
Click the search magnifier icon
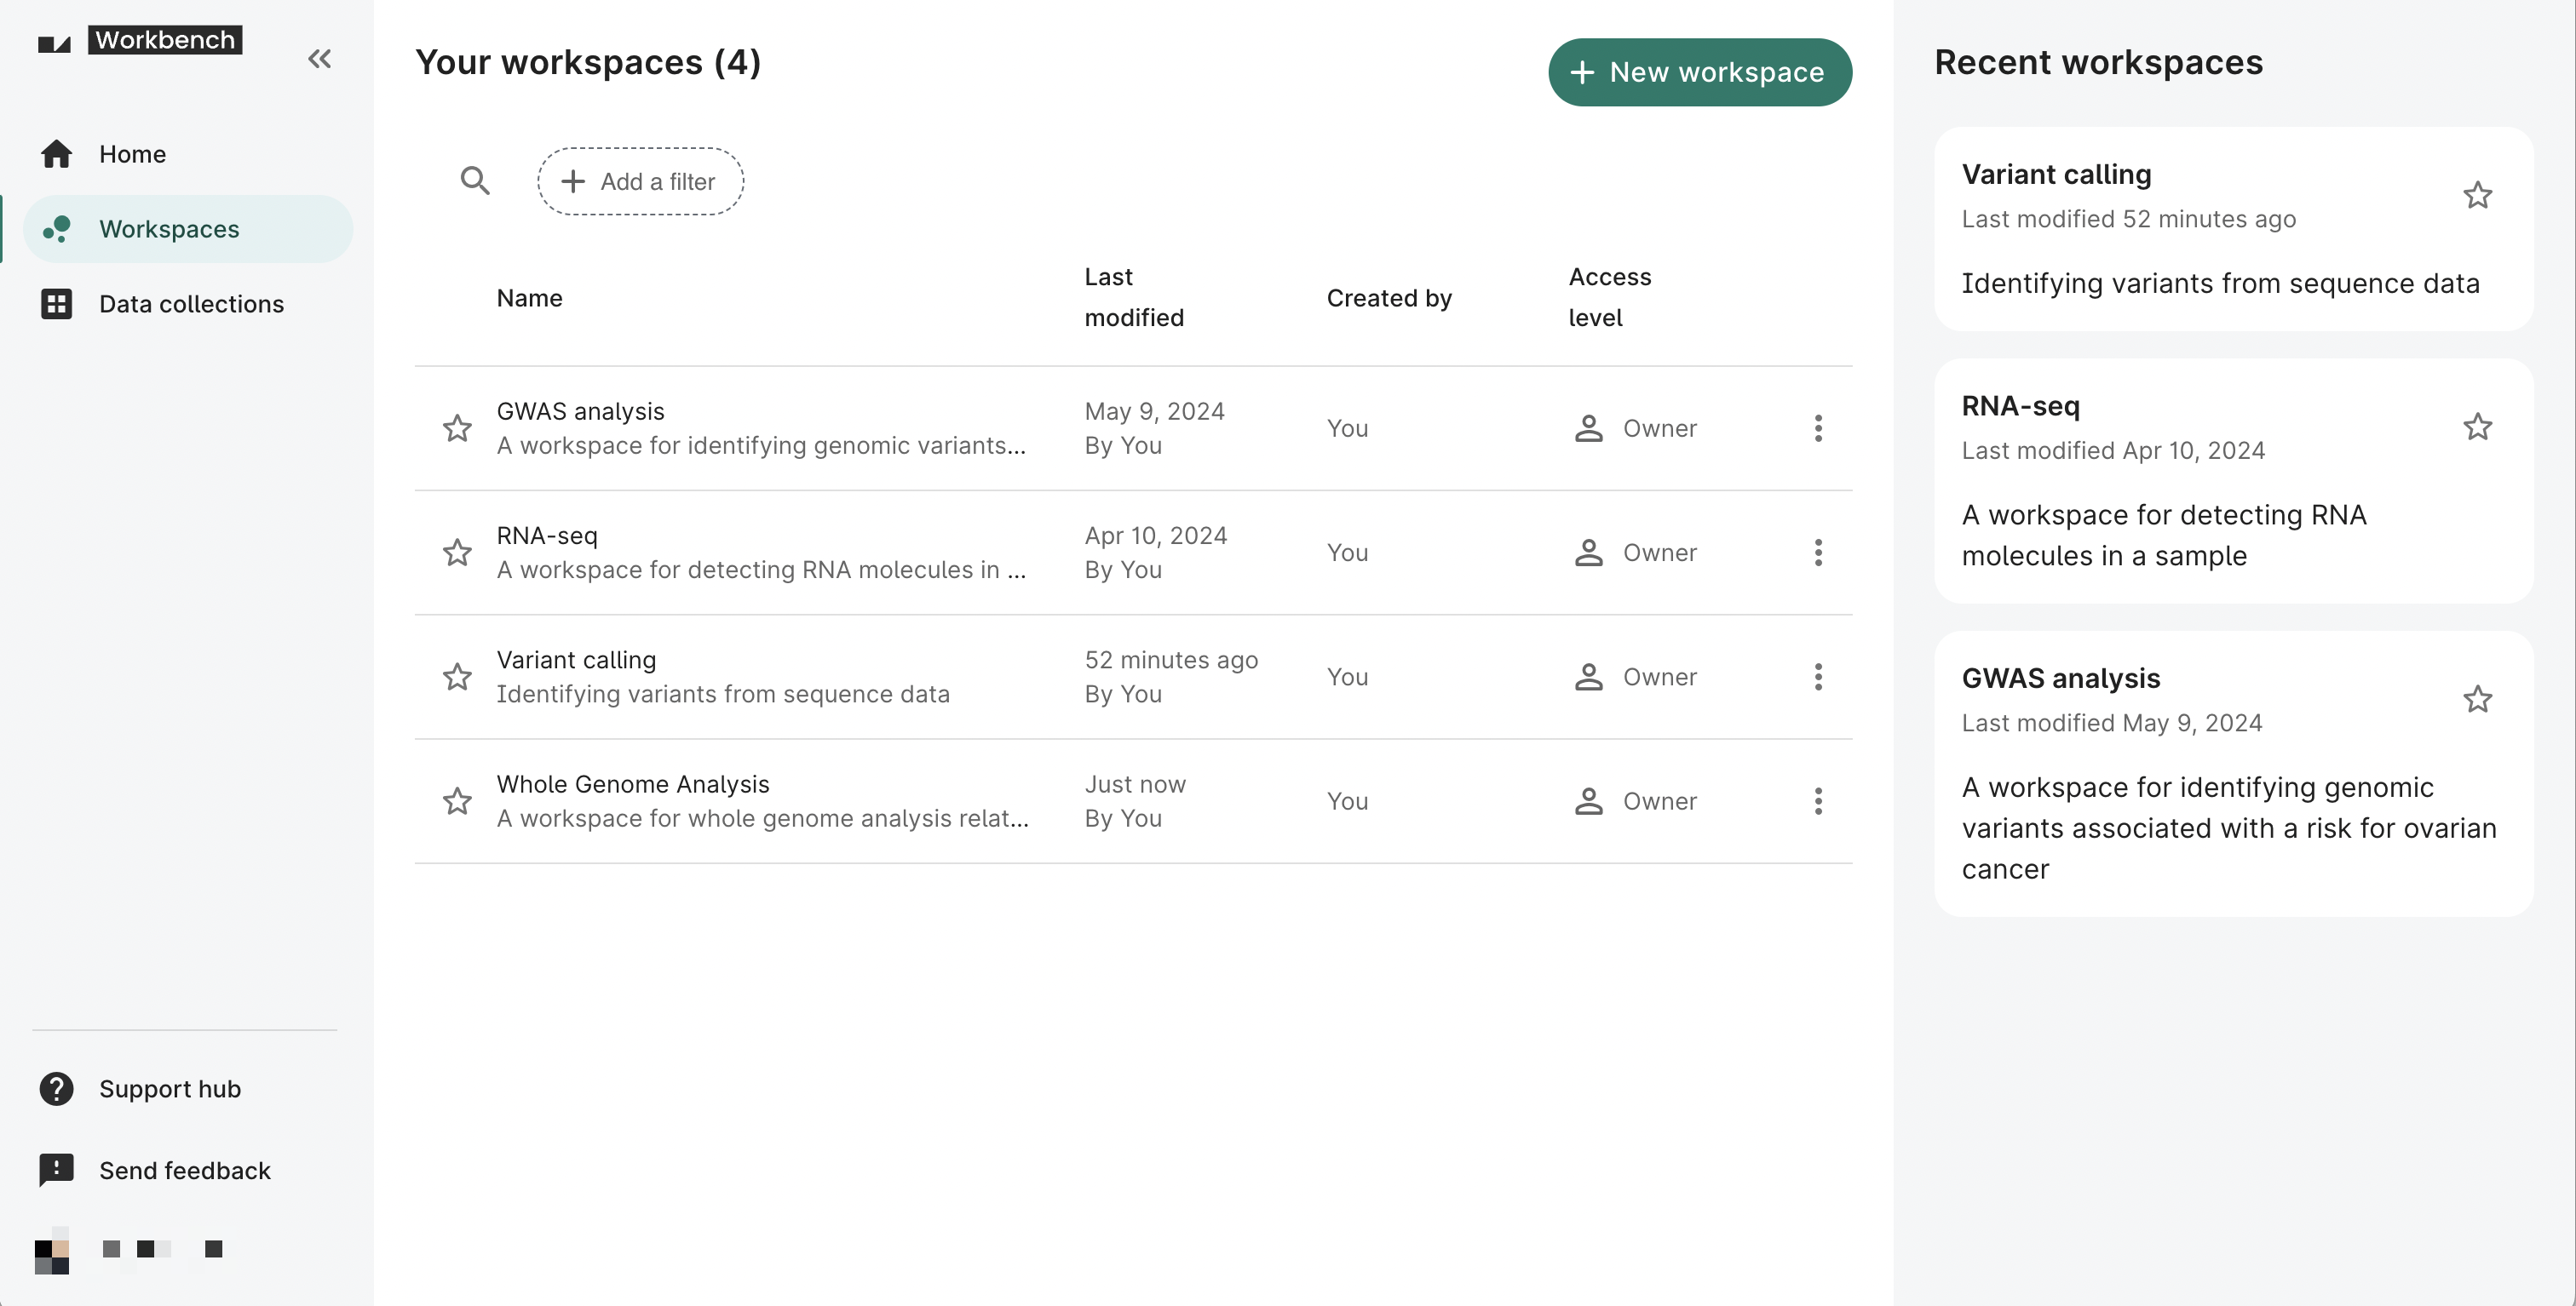[x=474, y=180]
